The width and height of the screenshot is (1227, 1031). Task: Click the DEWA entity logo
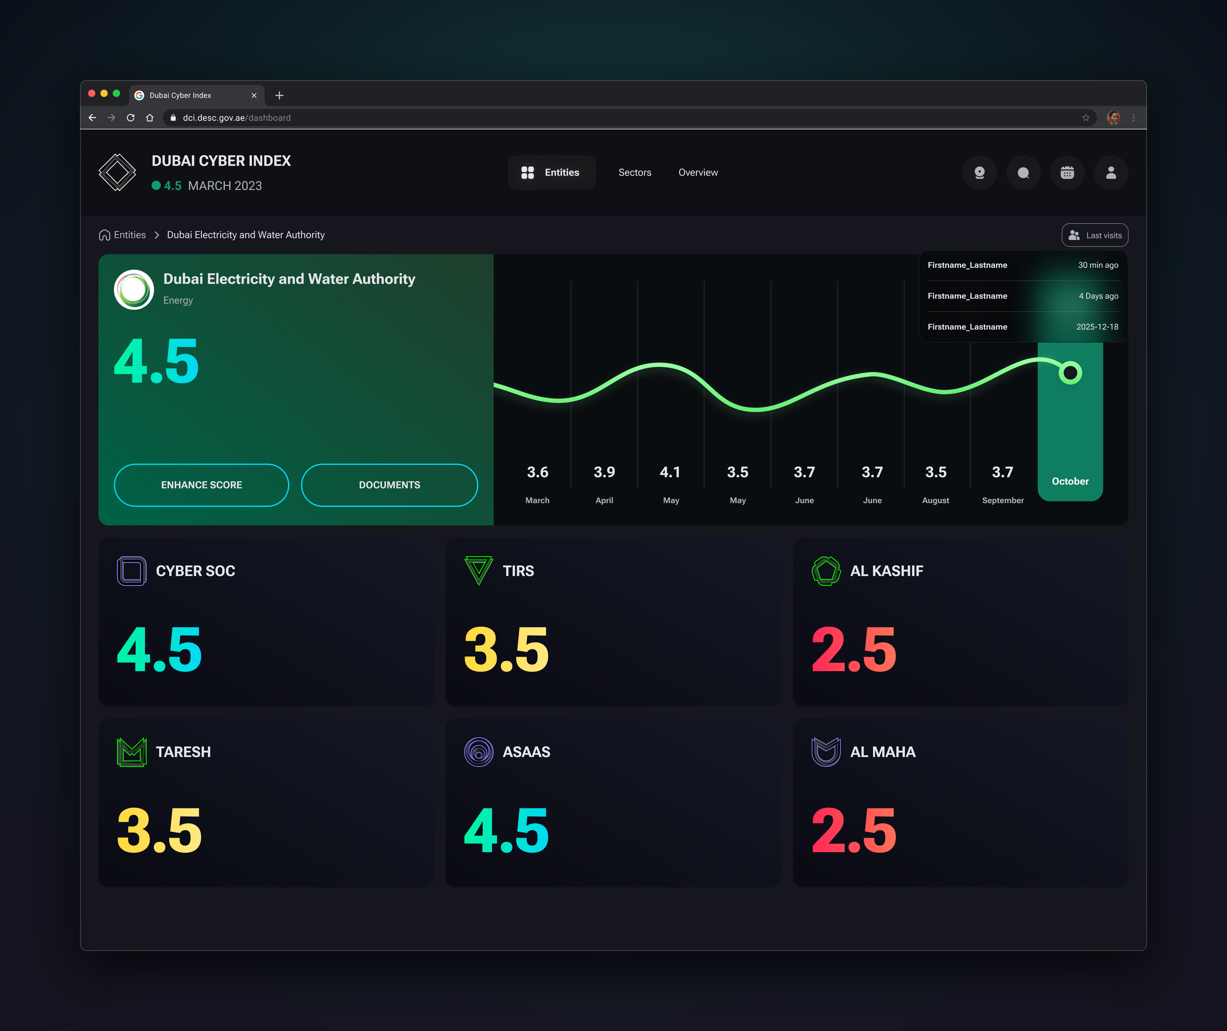tap(134, 289)
